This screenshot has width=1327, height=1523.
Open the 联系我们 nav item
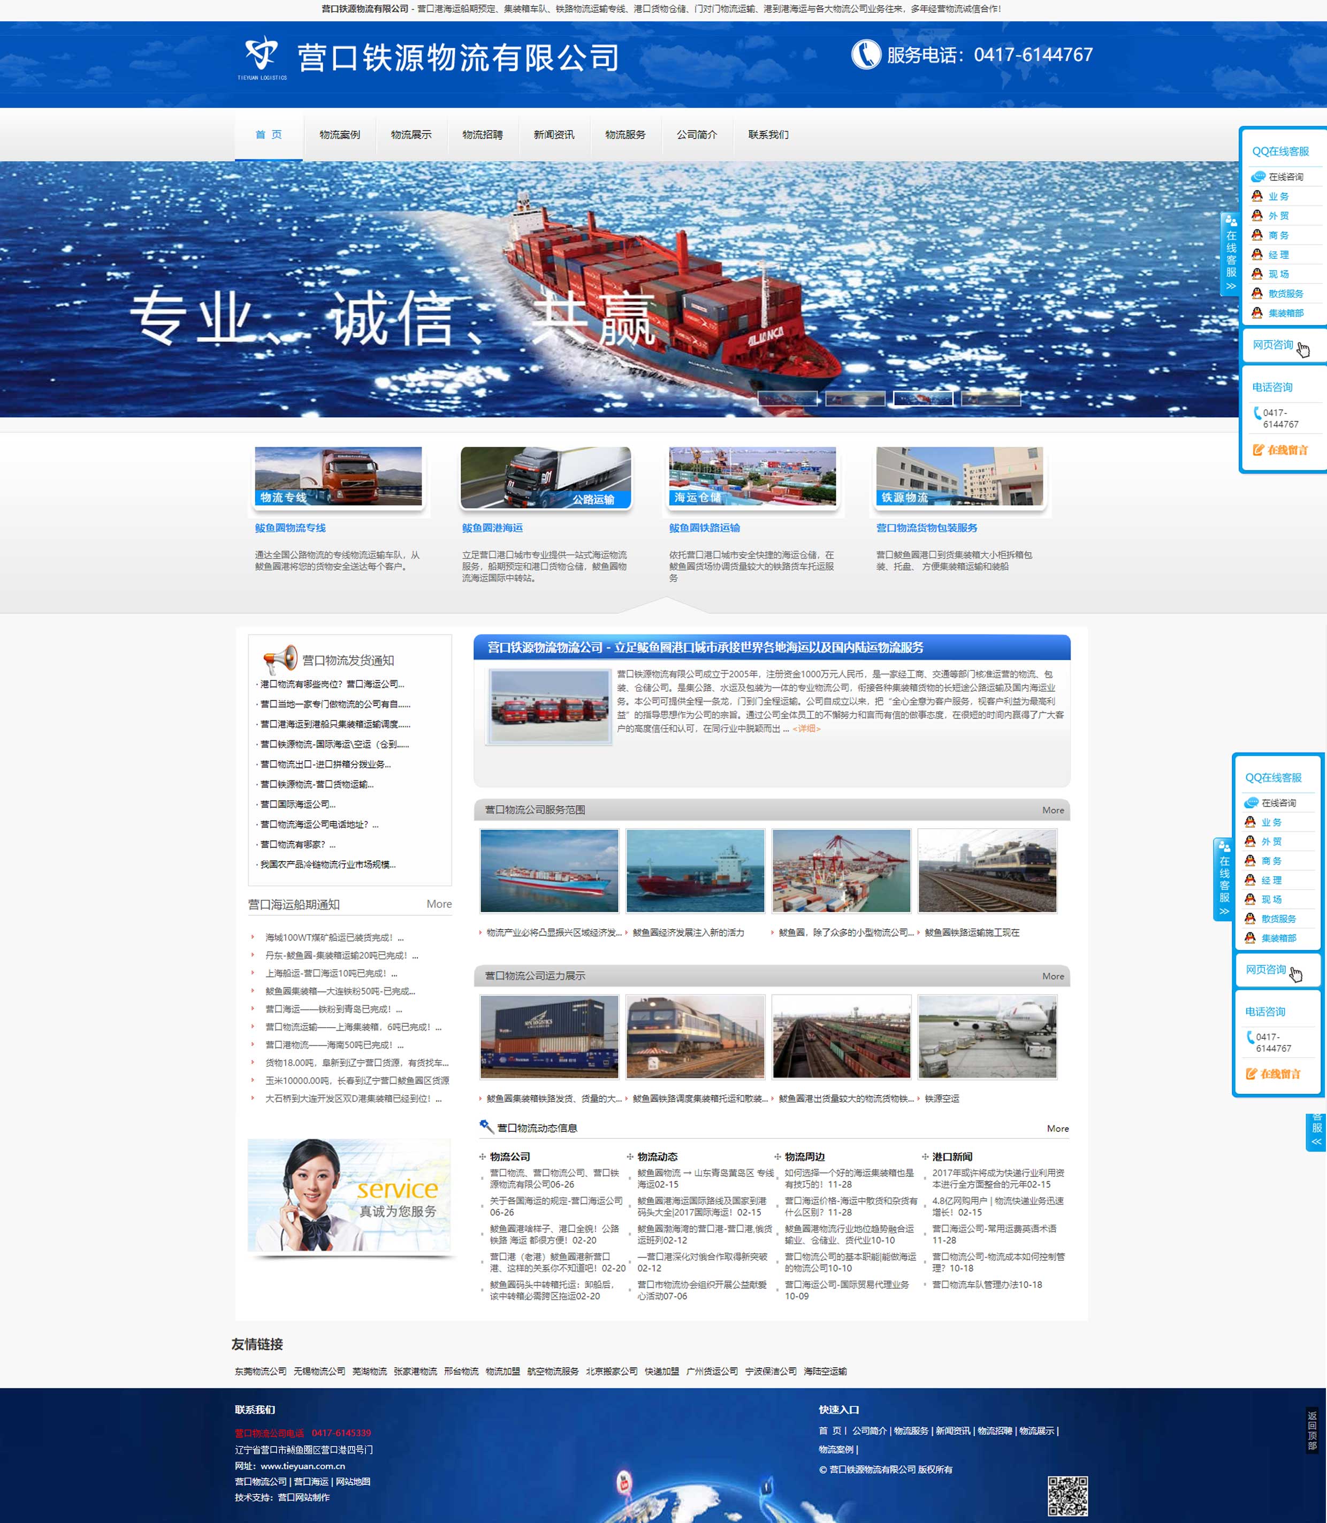pyautogui.click(x=768, y=134)
